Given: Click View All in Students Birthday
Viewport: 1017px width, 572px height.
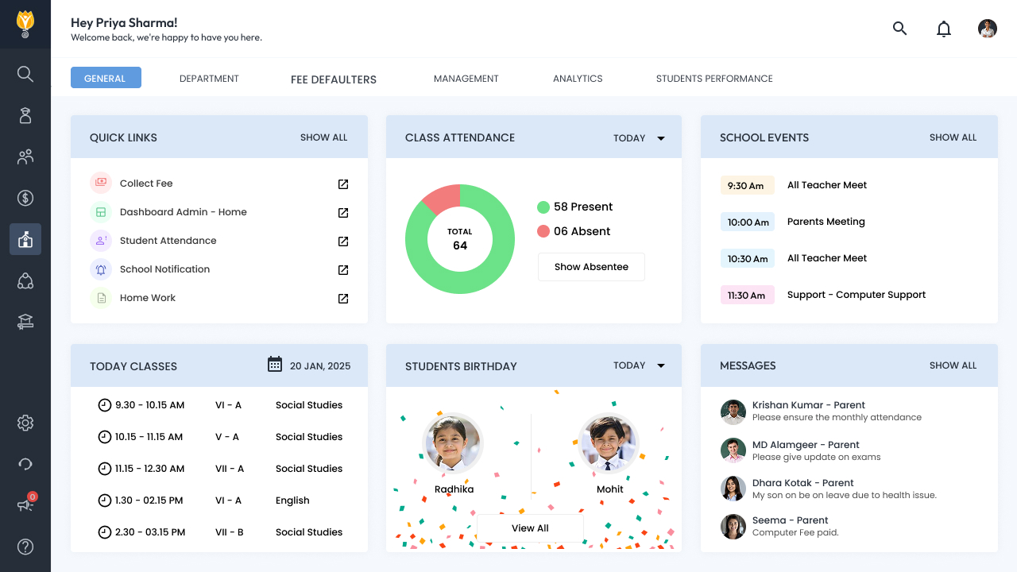Looking at the screenshot, I should [530, 528].
